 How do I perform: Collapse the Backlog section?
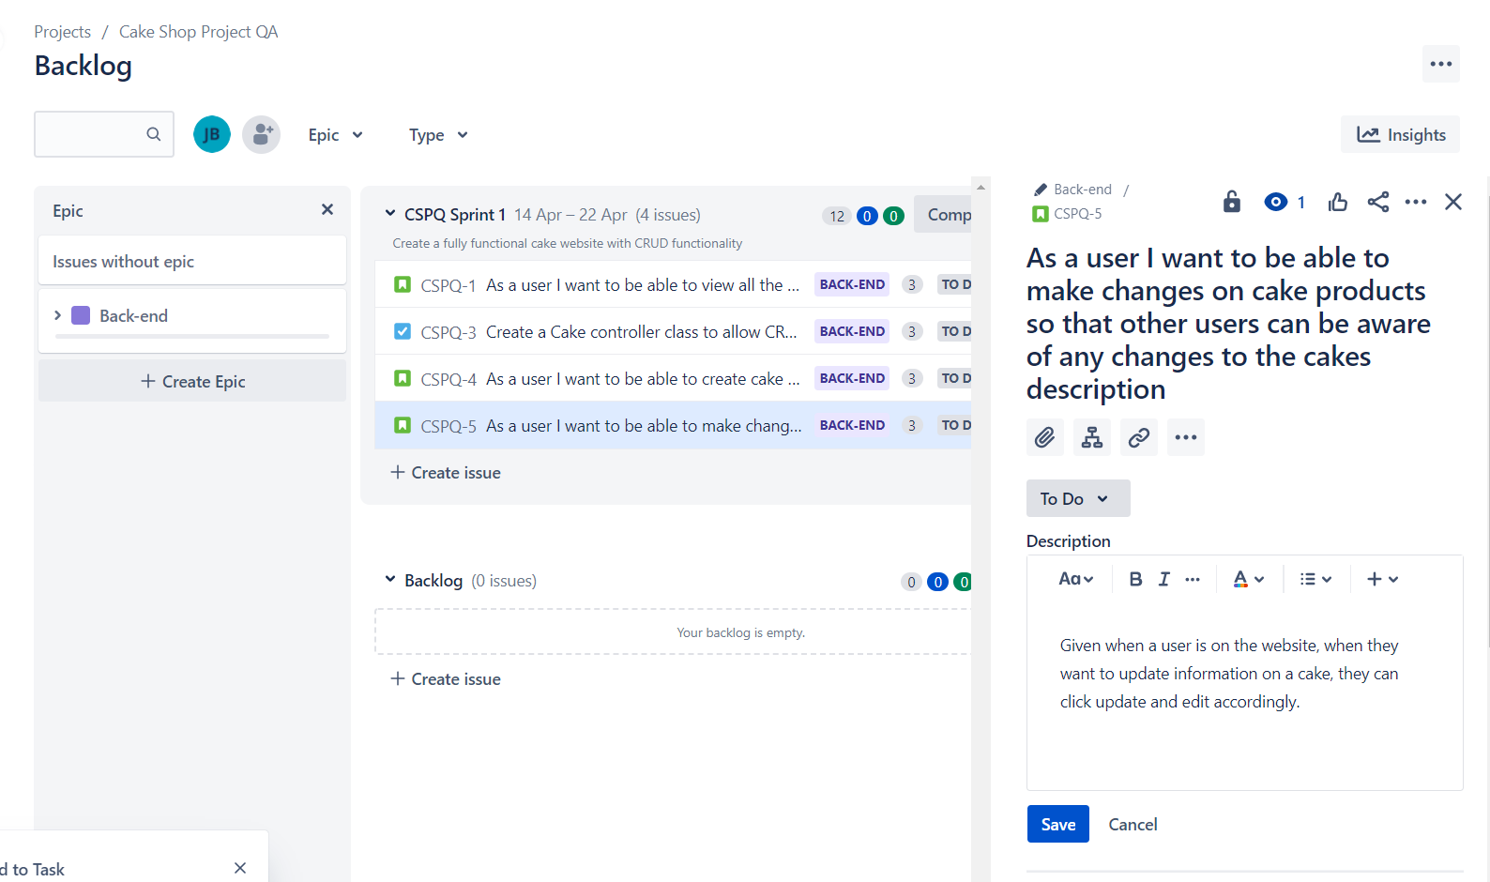click(x=390, y=580)
